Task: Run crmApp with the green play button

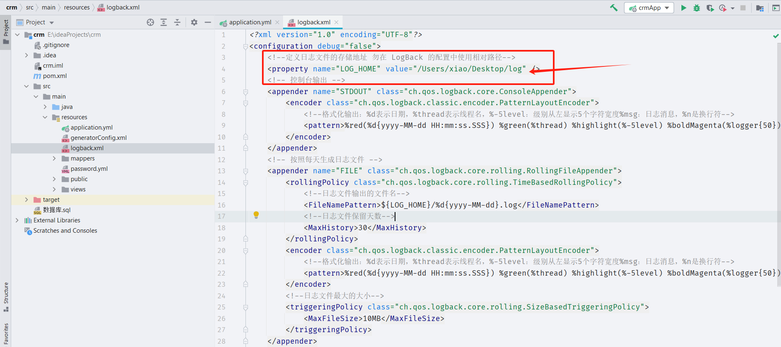Action: [683, 8]
